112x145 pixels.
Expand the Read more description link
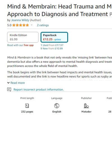pyautogui.click(x=18, y=83)
